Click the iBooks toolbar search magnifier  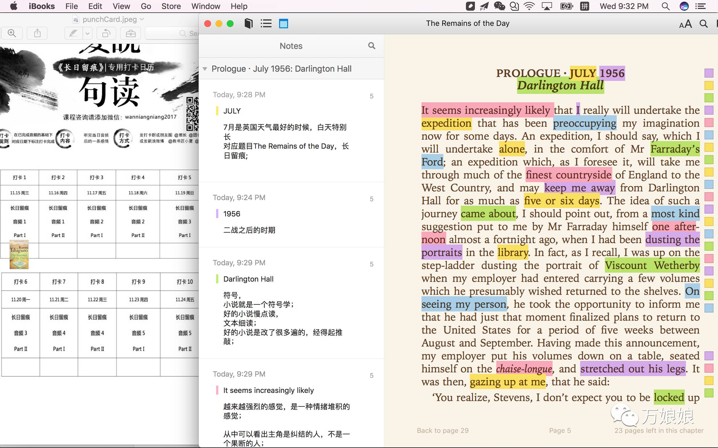(703, 24)
